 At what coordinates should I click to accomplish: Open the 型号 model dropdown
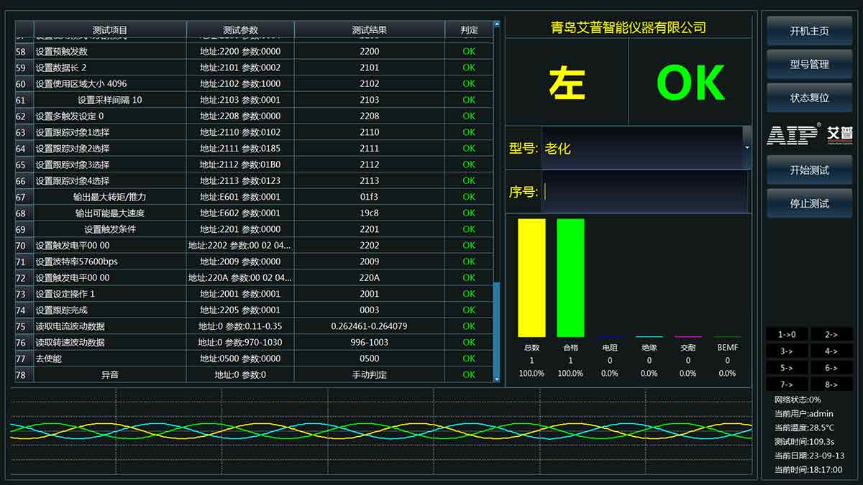point(746,149)
